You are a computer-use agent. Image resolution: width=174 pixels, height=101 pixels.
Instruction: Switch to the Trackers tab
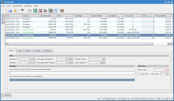[x=47, y=51]
